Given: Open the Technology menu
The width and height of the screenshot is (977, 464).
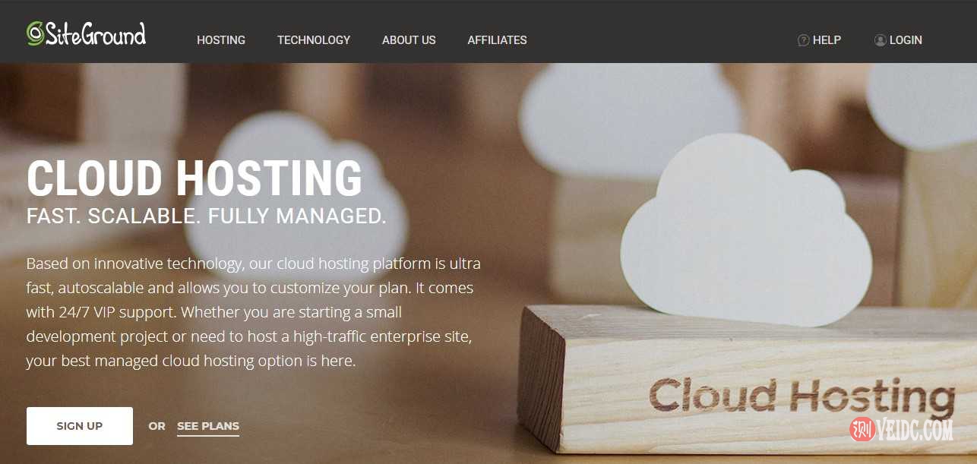Looking at the screenshot, I should [x=314, y=40].
